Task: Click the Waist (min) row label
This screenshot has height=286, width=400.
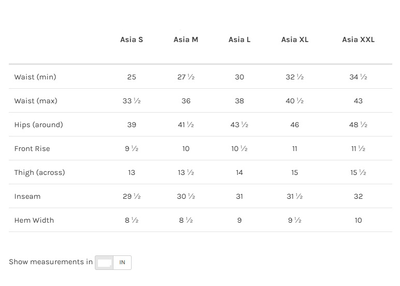Action: click(35, 77)
